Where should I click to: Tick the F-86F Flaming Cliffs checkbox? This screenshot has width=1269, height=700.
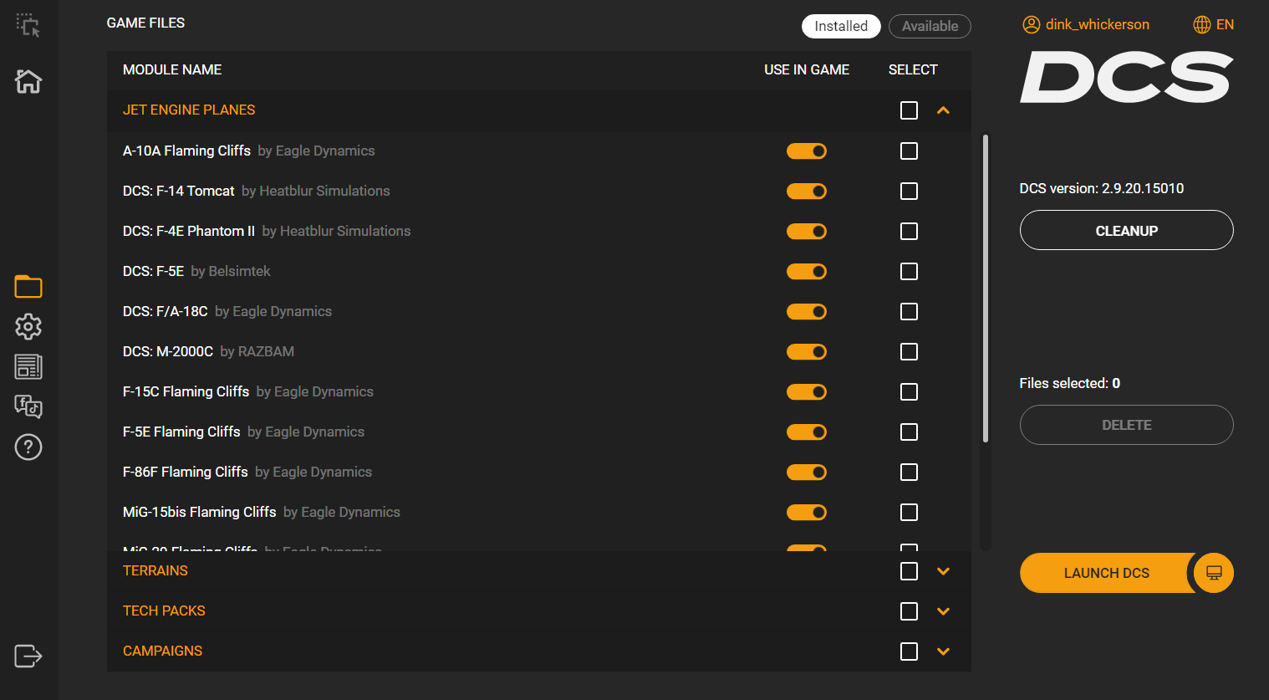point(909,472)
